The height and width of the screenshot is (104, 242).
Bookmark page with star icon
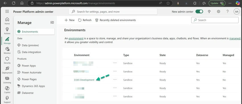click(x=168, y=3)
